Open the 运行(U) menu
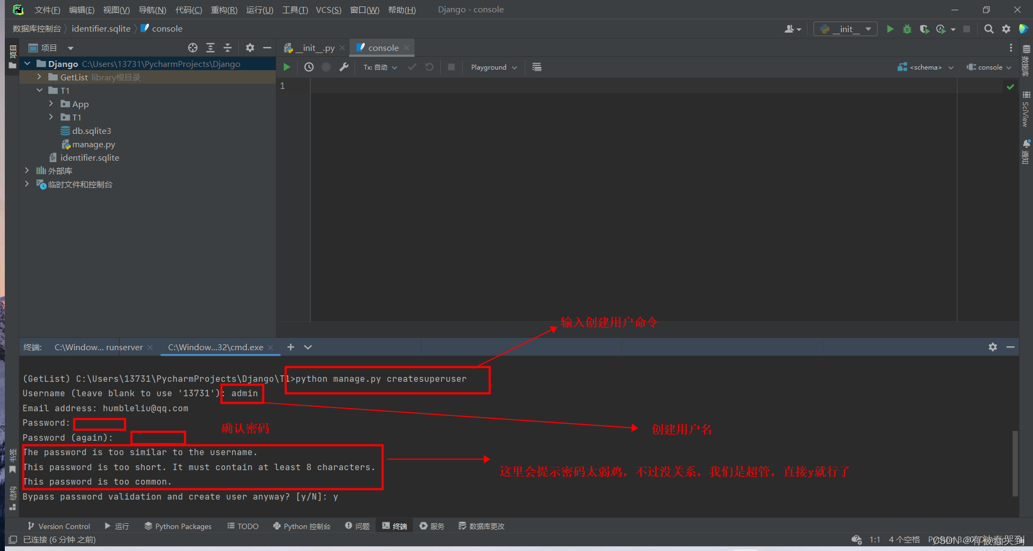Screen dimensions: 1033x551 (260, 10)
